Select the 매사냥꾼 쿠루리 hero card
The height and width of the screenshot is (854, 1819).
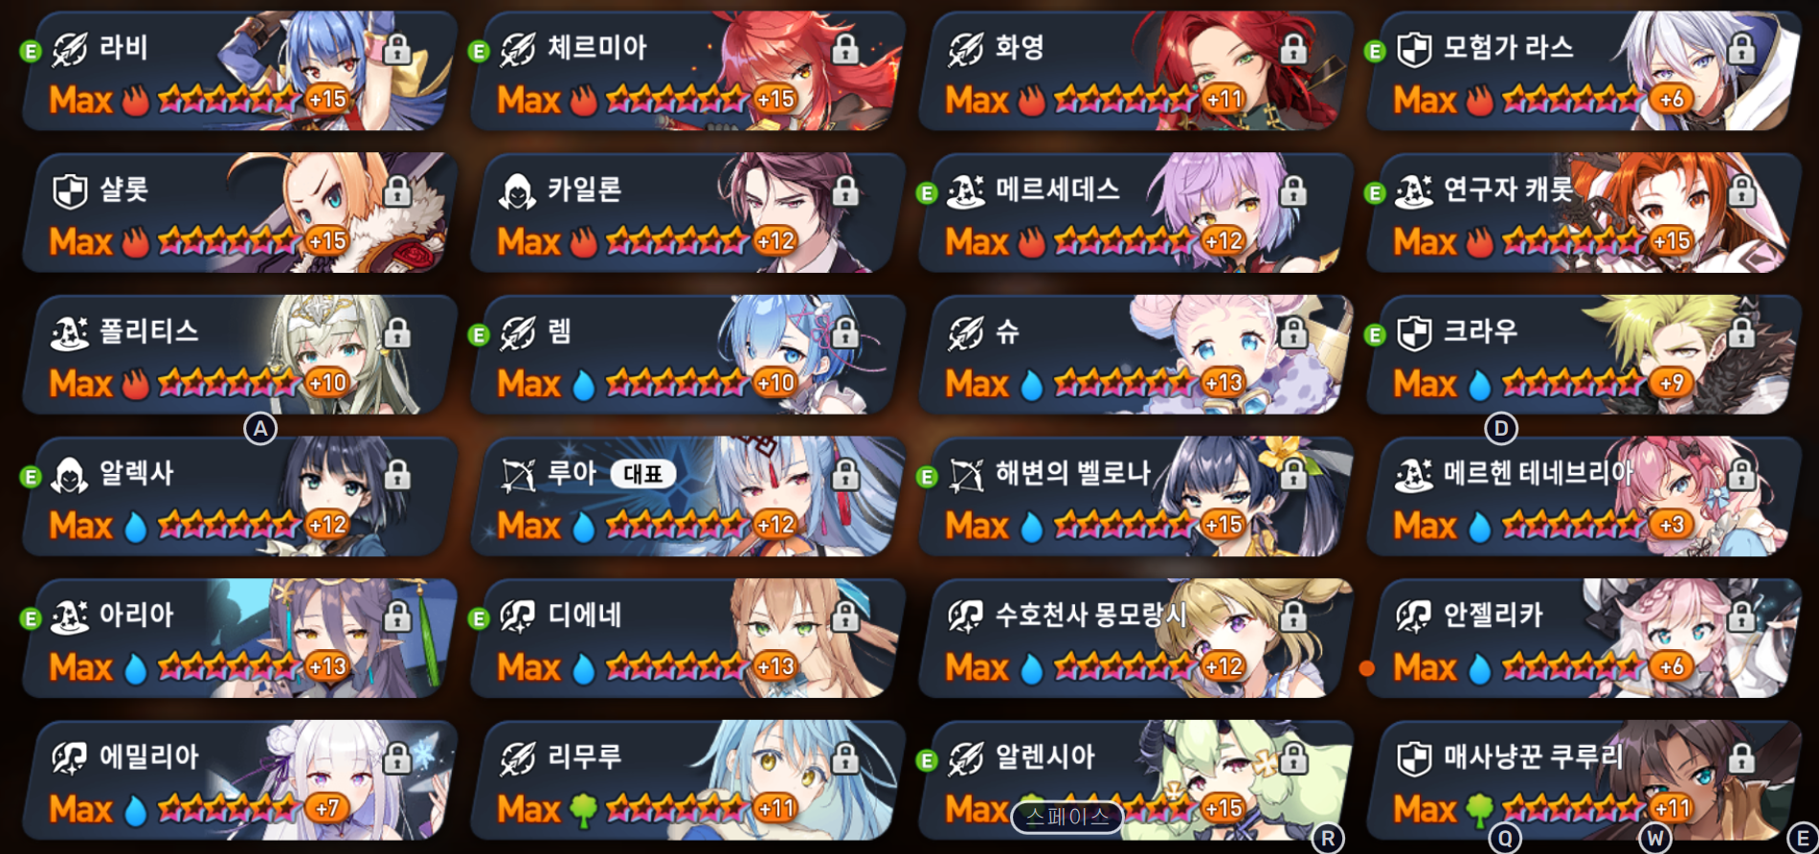point(1583,780)
